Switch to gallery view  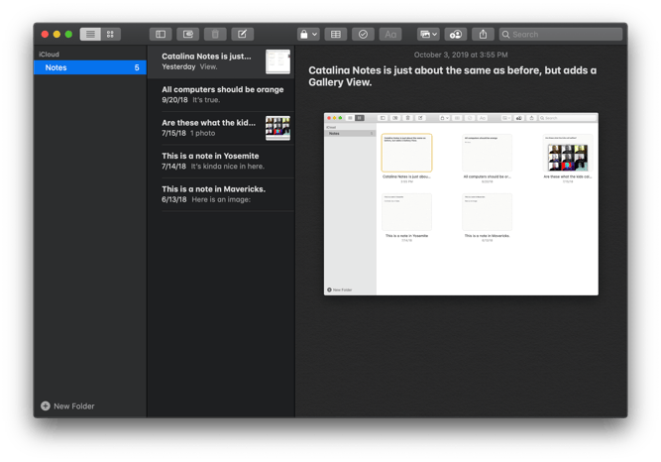[110, 34]
